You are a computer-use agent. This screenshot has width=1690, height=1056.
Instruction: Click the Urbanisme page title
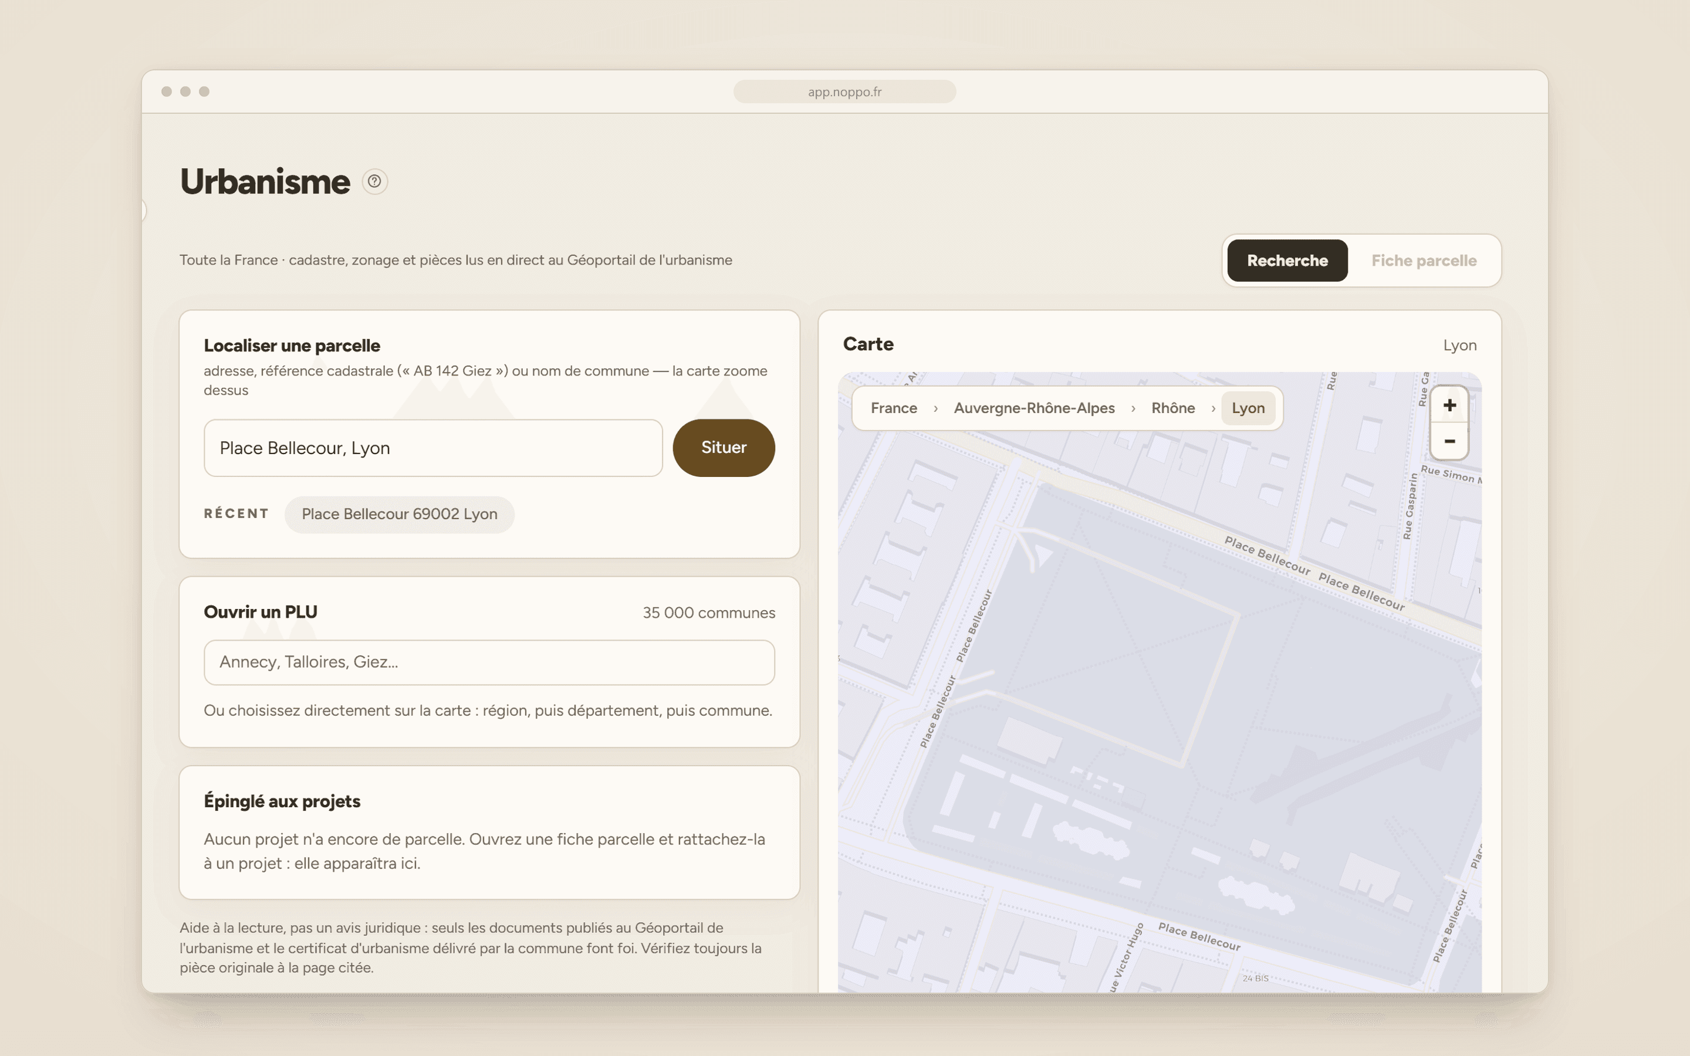(x=265, y=182)
